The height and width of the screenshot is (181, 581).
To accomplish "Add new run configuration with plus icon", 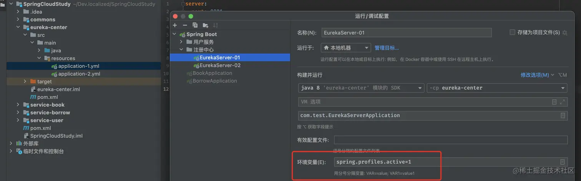I will click(x=175, y=25).
